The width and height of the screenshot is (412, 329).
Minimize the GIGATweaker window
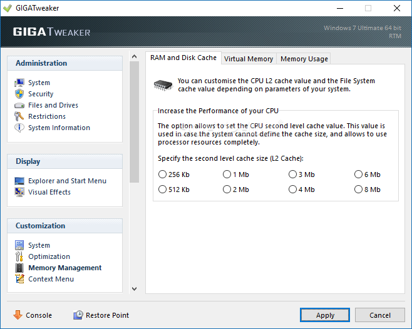[340, 8]
